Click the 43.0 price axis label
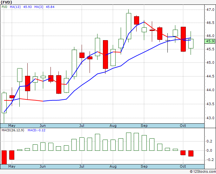The height and width of the screenshot is (174, 216). click(x=210, y=118)
